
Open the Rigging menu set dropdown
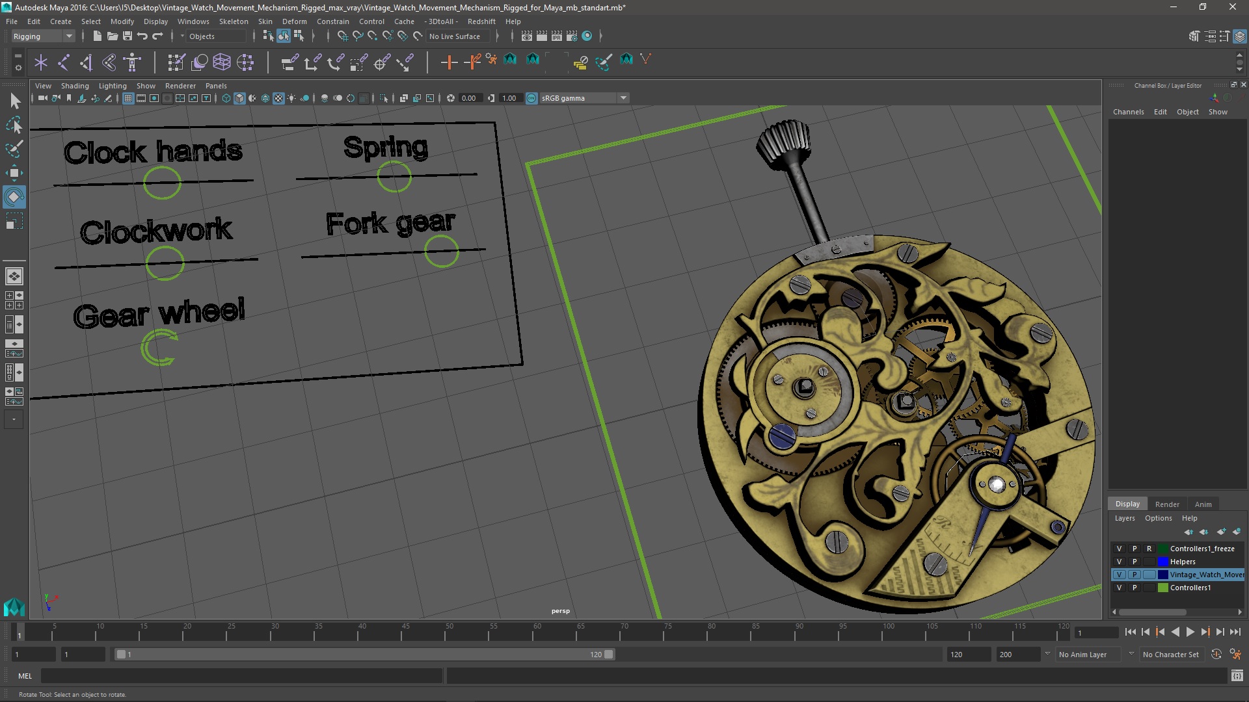42,36
